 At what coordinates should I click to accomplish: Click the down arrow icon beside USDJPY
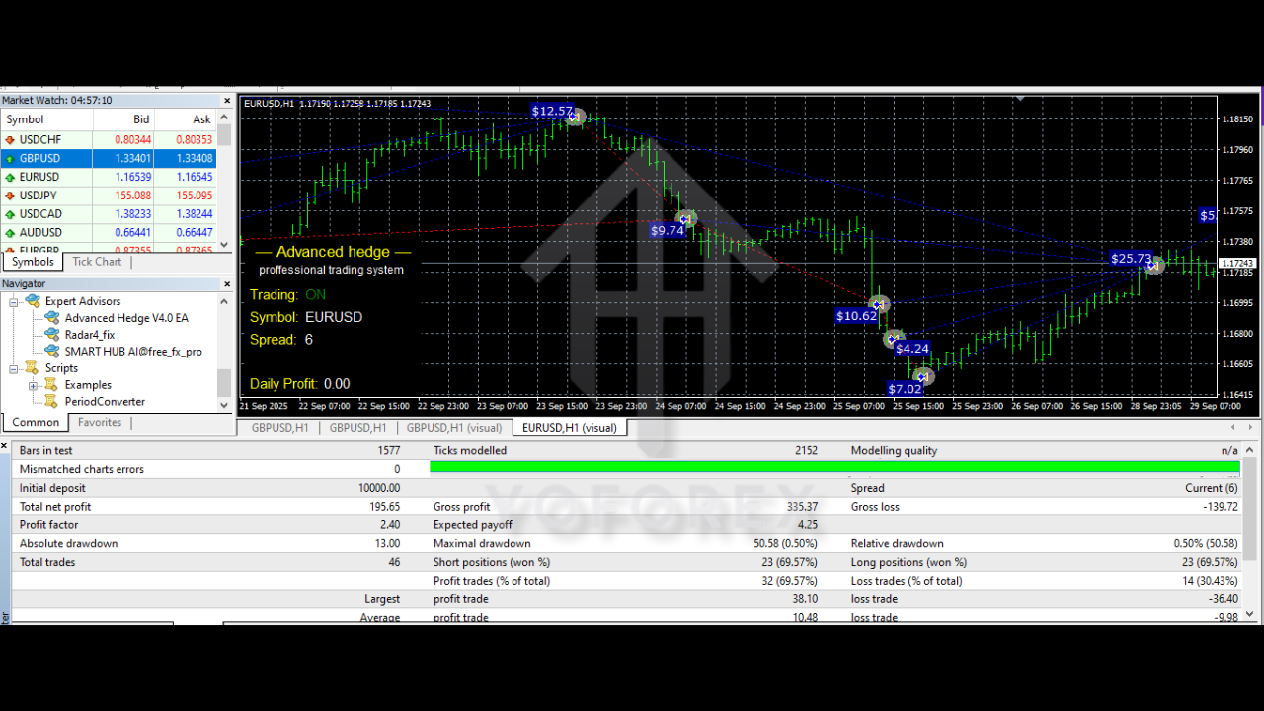click(11, 195)
